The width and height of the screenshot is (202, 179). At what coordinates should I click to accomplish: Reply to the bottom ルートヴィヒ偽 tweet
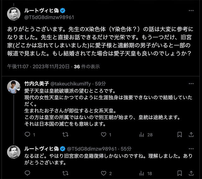pos(27,173)
